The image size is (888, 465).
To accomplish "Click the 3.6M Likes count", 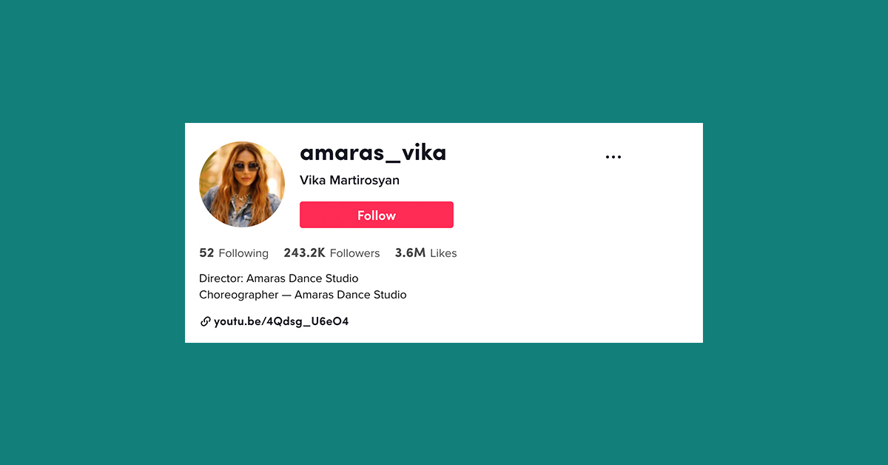I will pos(425,253).
